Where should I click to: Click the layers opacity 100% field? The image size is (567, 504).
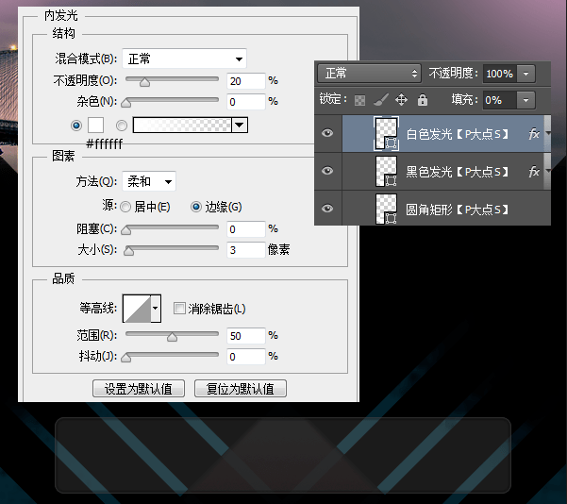[500, 74]
